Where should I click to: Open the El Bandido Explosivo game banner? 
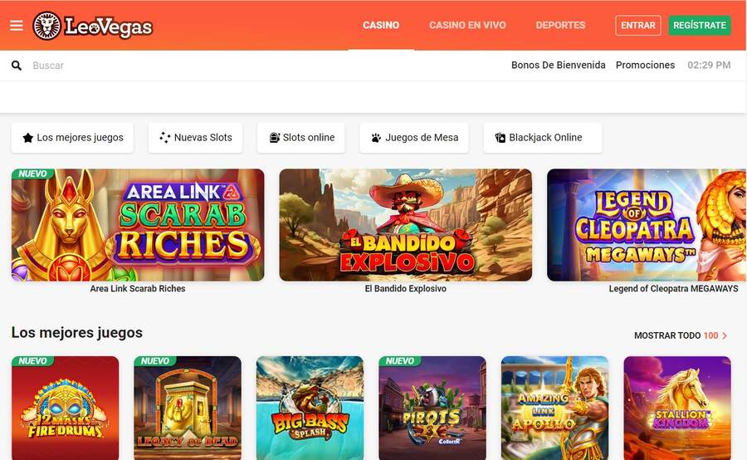[x=405, y=225]
